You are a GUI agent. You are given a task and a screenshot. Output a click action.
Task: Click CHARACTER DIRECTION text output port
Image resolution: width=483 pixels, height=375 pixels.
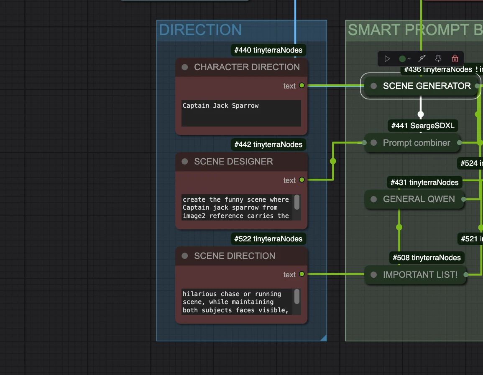coord(302,86)
